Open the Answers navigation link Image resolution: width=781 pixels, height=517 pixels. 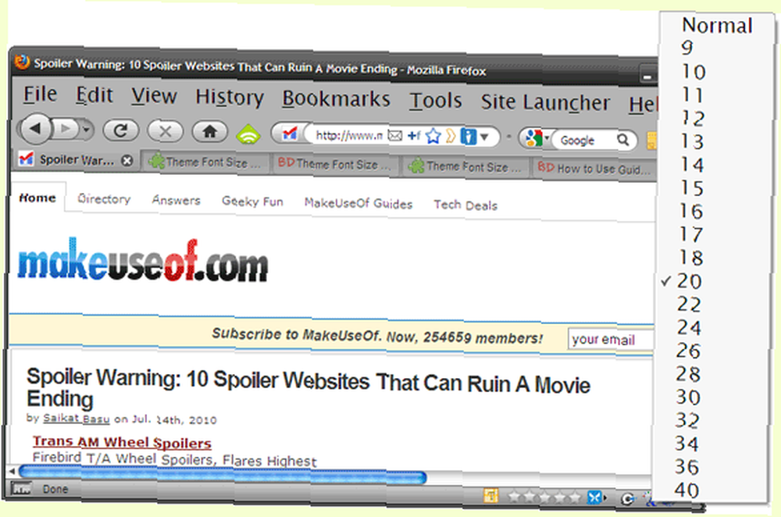(177, 200)
